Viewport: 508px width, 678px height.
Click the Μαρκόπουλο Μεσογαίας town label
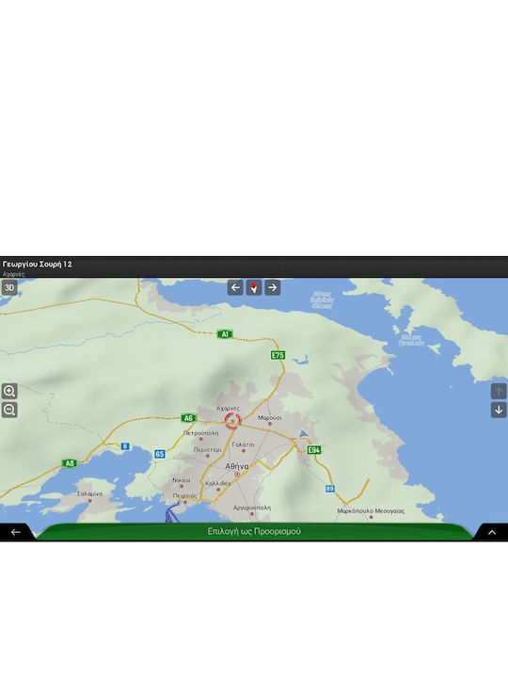pos(371,510)
